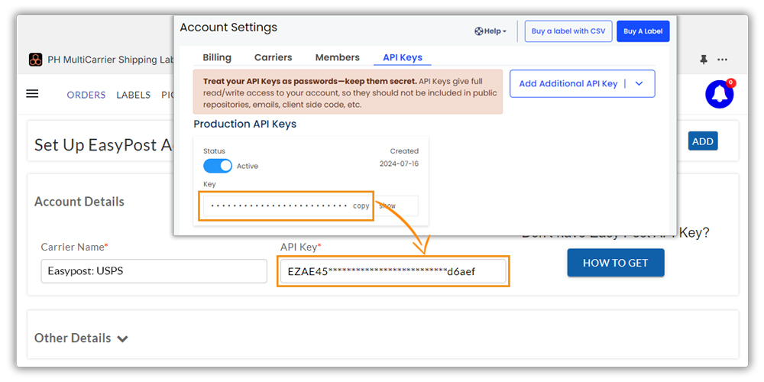Open the hamburger navigation menu

pos(32,93)
